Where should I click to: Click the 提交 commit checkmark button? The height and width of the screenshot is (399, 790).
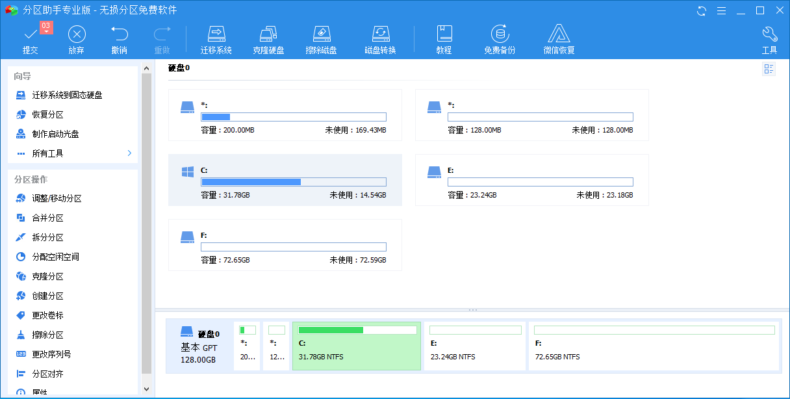[x=30, y=38]
